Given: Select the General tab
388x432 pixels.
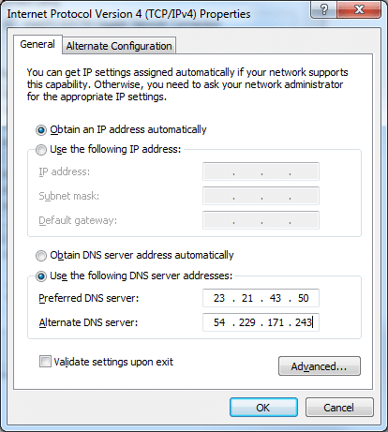Looking at the screenshot, I should point(37,44).
